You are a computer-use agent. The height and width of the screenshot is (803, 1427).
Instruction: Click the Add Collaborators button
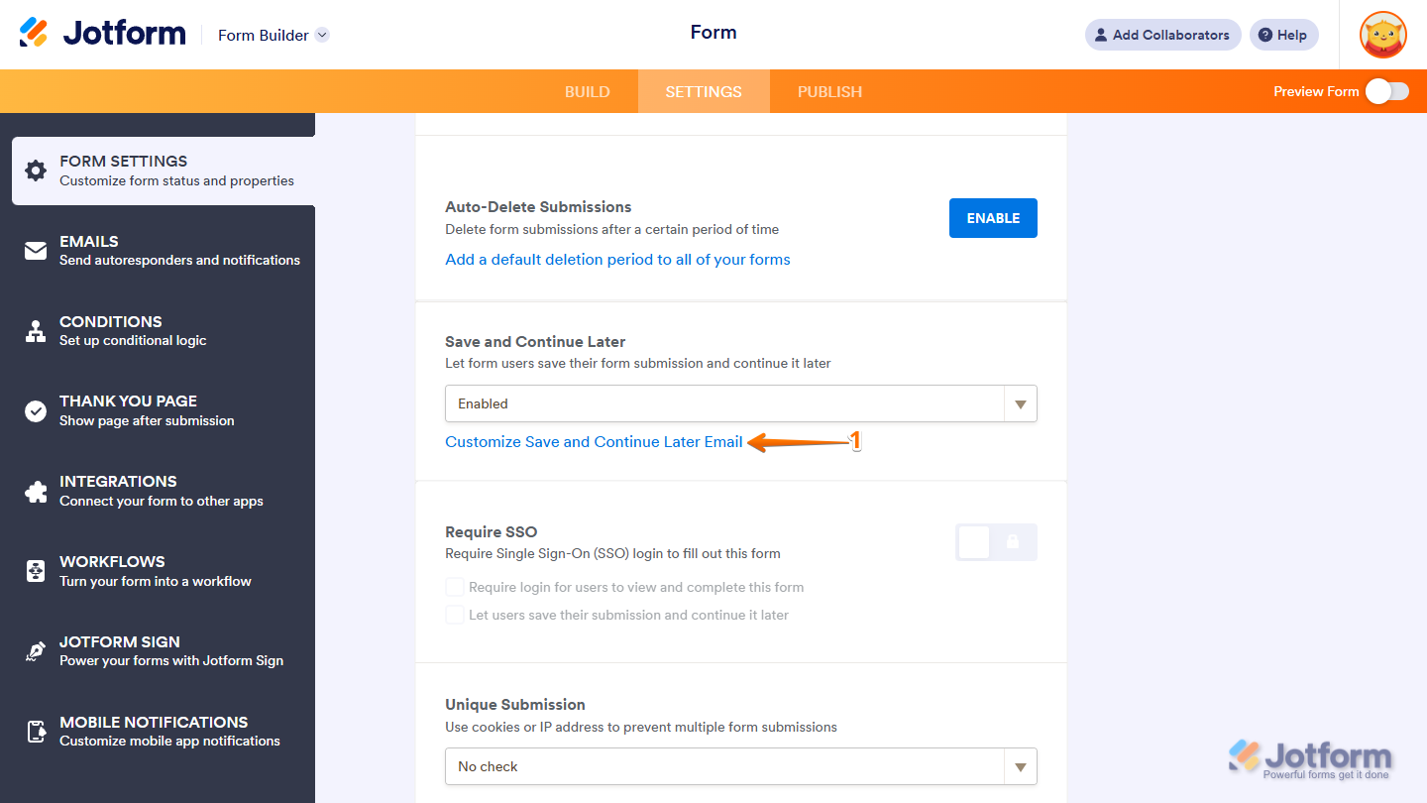[1161, 34]
